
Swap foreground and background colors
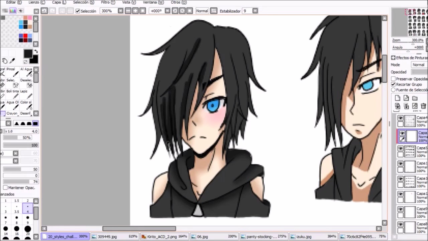click(x=36, y=51)
